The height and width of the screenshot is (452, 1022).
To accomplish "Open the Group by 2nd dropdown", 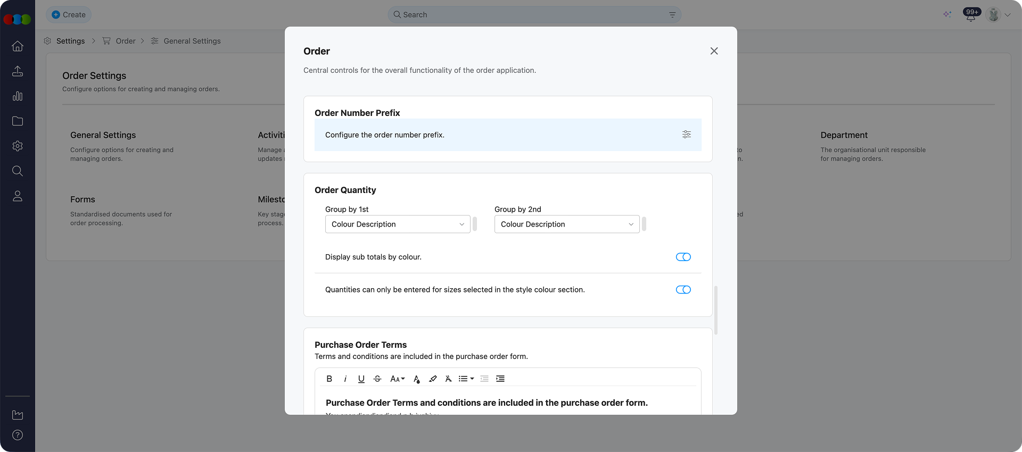I will pyautogui.click(x=566, y=224).
